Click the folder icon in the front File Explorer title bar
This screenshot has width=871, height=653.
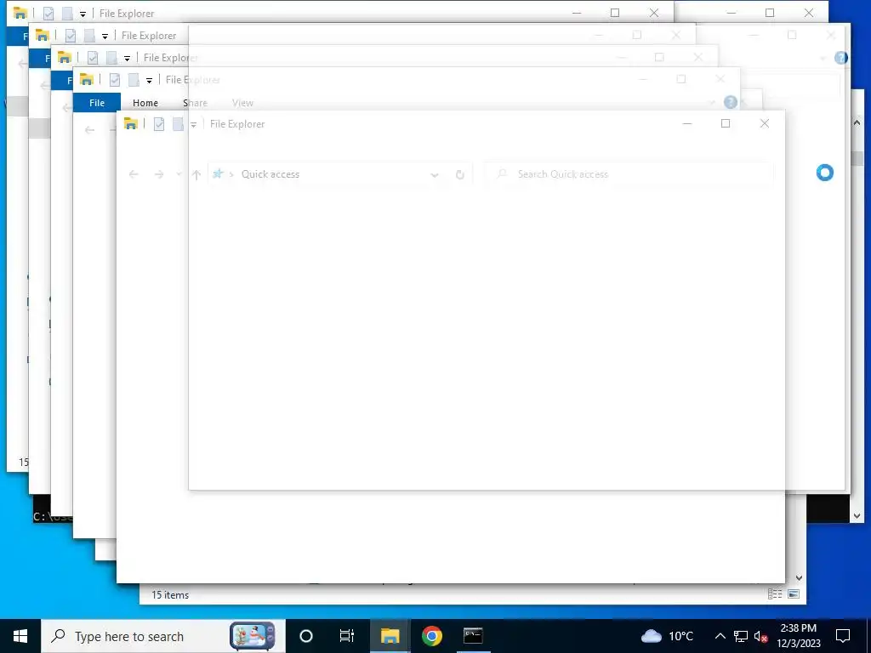130,124
